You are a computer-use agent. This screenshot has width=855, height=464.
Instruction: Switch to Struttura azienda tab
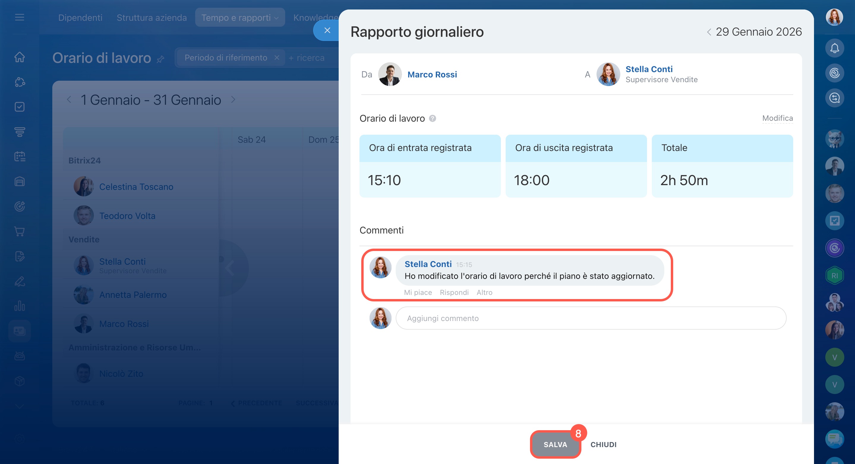(152, 18)
